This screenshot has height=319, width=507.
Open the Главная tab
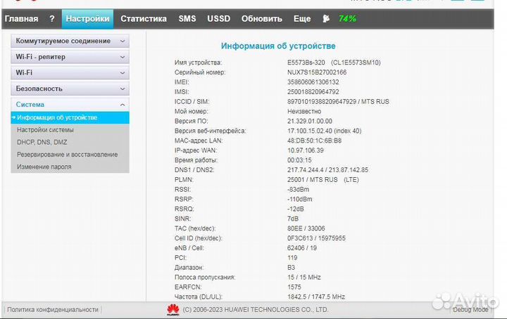(x=21, y=19)
